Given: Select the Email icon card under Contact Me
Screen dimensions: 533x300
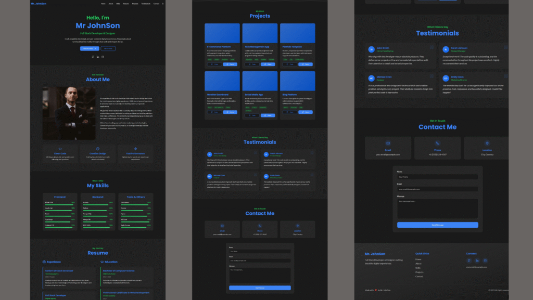Looking at the screenshot, I should click(x=388, y=143).
